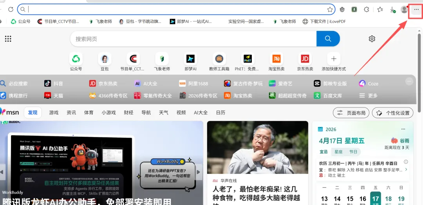Open 公众号 bookmark in favorites bar

coord(20,21)
